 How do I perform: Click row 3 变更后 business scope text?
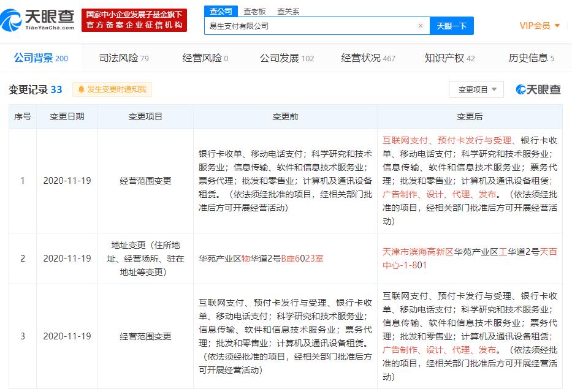(x=470, y=336)
